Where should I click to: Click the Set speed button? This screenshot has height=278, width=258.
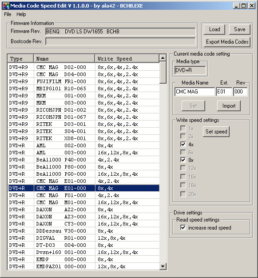(216, 132)
